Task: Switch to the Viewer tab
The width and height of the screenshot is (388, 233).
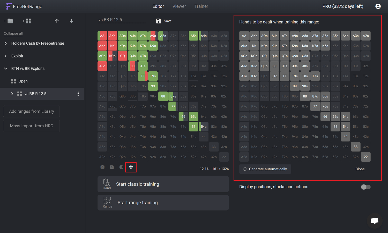Action: 179,6
